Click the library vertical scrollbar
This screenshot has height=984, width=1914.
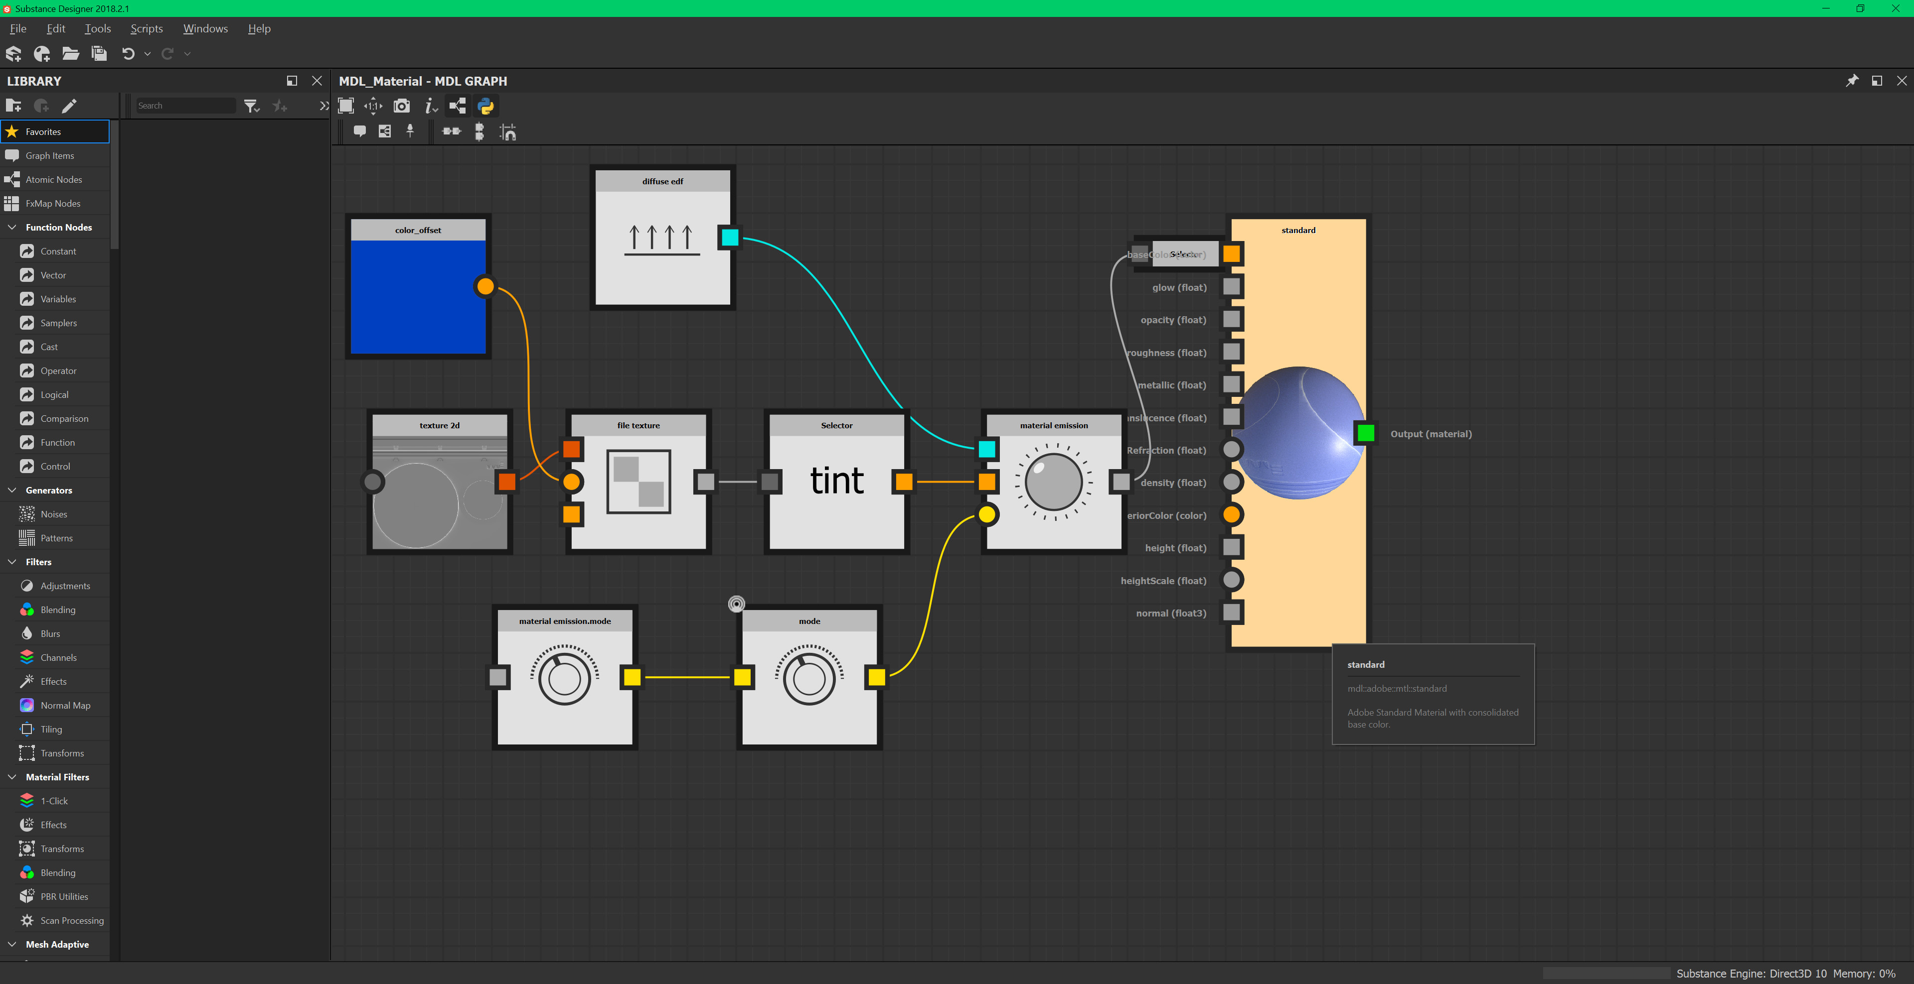pos(115,184)
